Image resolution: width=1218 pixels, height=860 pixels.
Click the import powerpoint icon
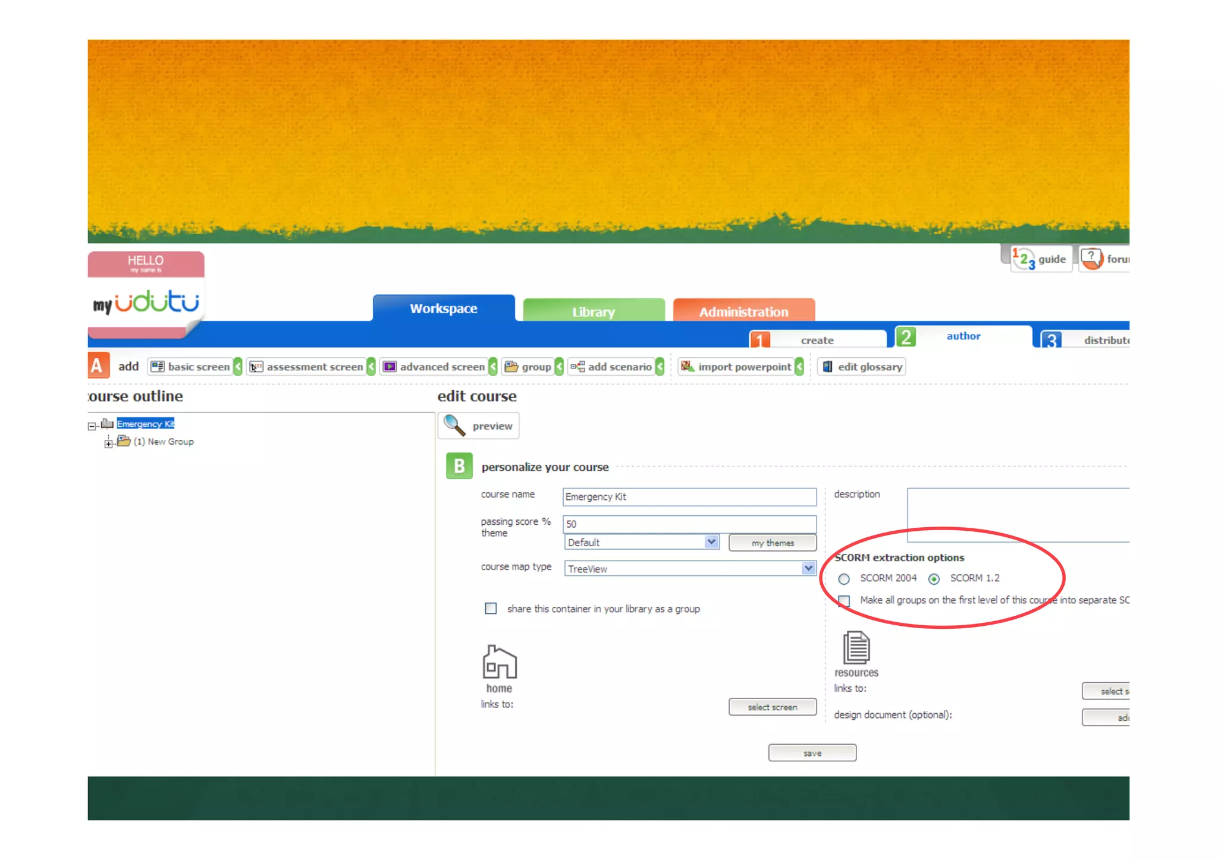(687, 367)
